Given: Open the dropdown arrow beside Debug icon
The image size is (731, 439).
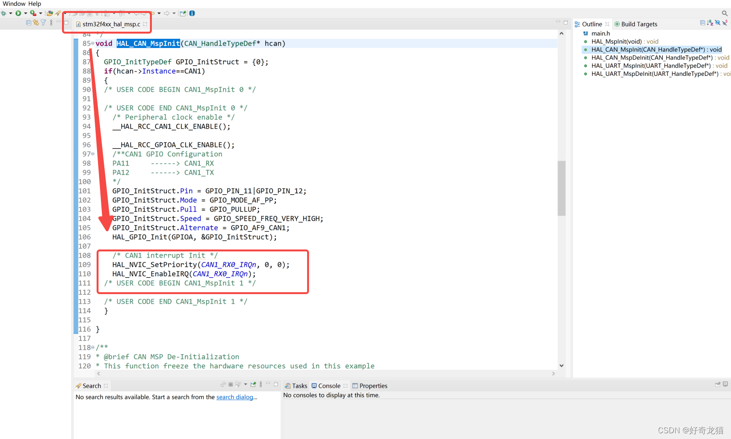Looking at the screenshot, I should [11, 13].
